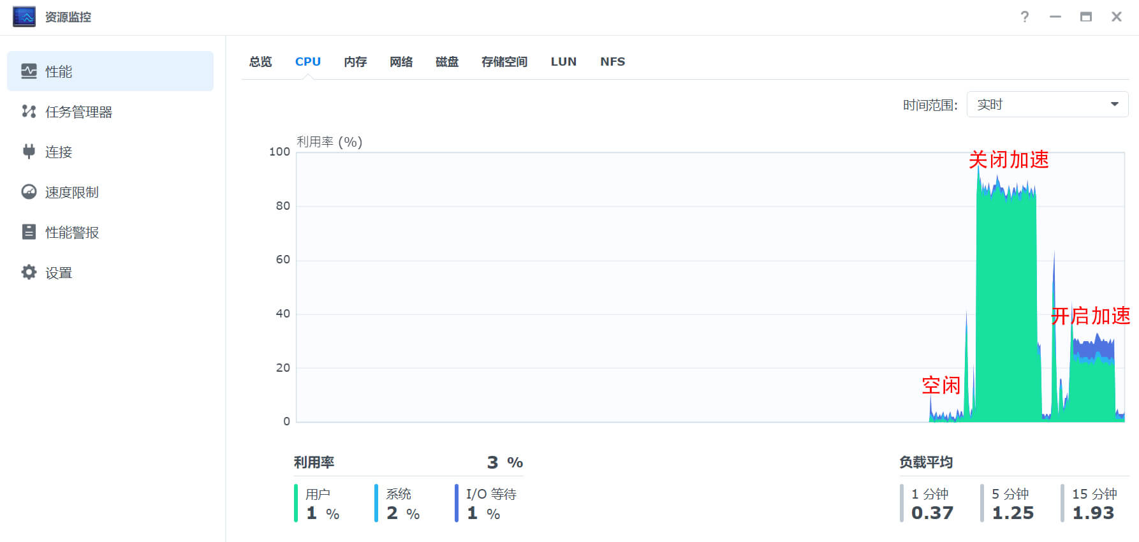Open help via the question mark icon
Screen dimensions: 1139x542
point(1024,17)
